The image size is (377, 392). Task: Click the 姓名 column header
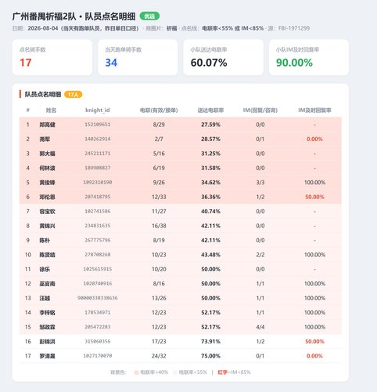[51, 111]
